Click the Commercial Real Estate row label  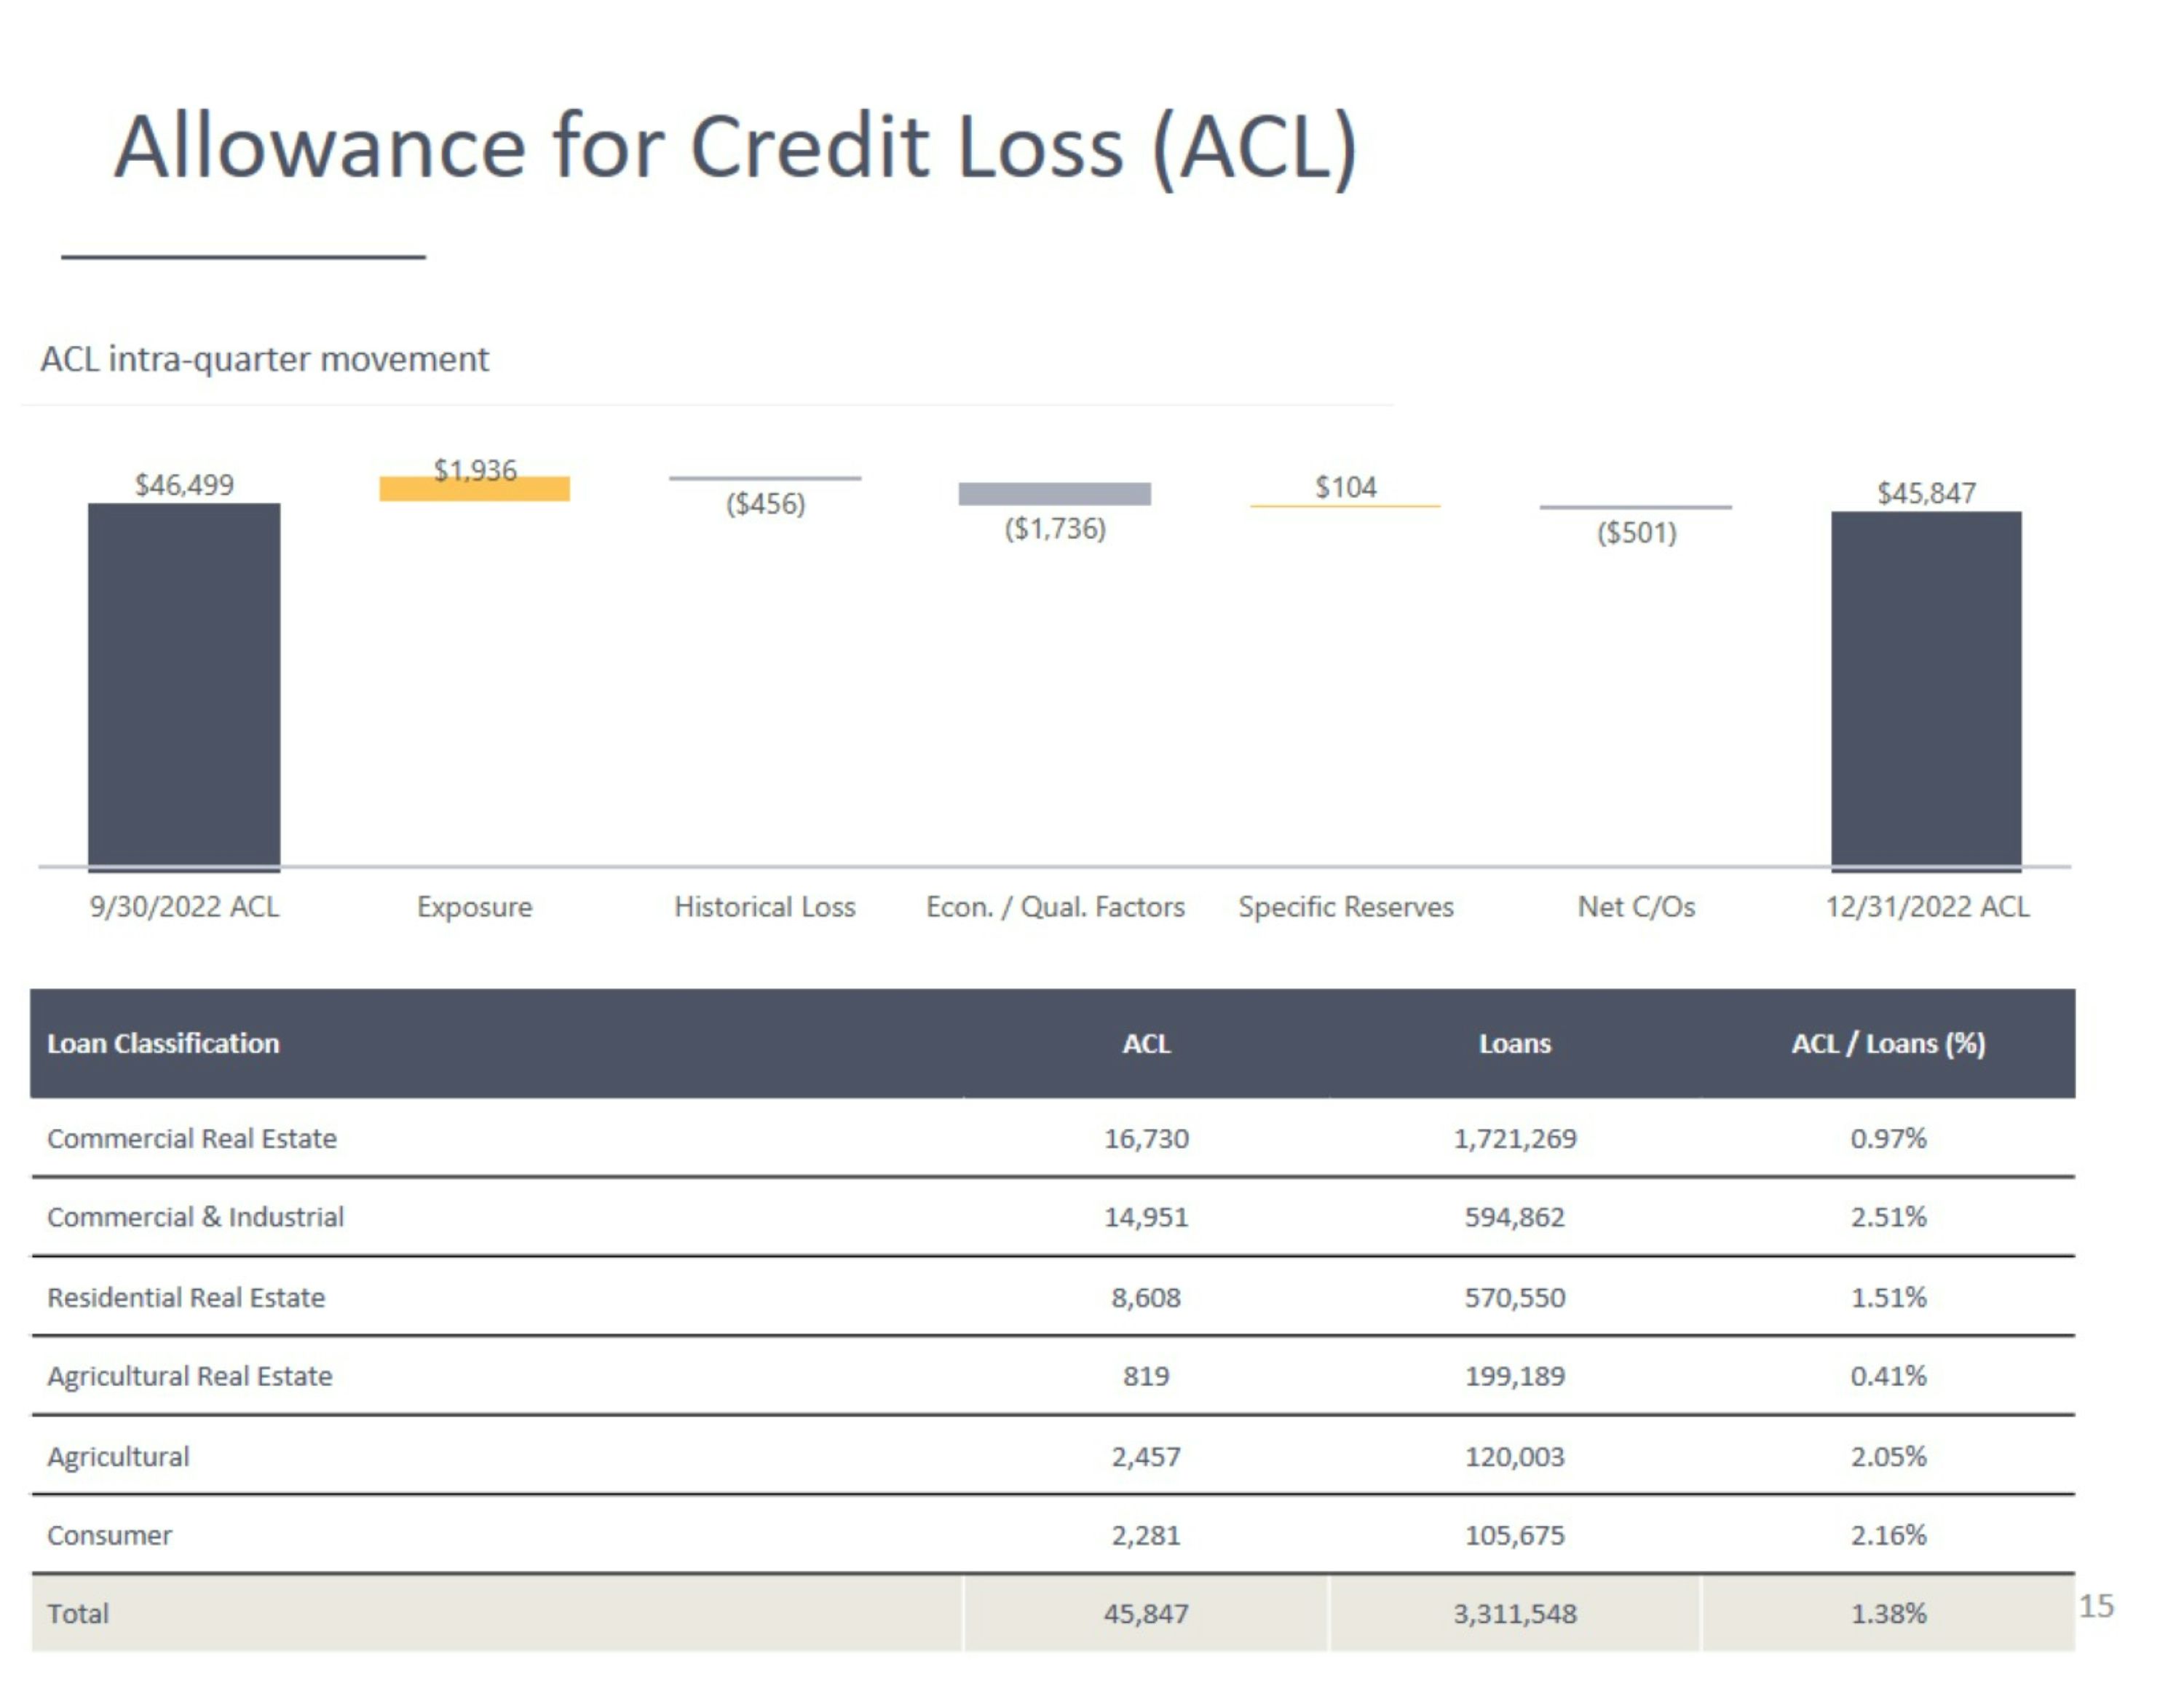pyautogui.click(x=192, y=1138)
